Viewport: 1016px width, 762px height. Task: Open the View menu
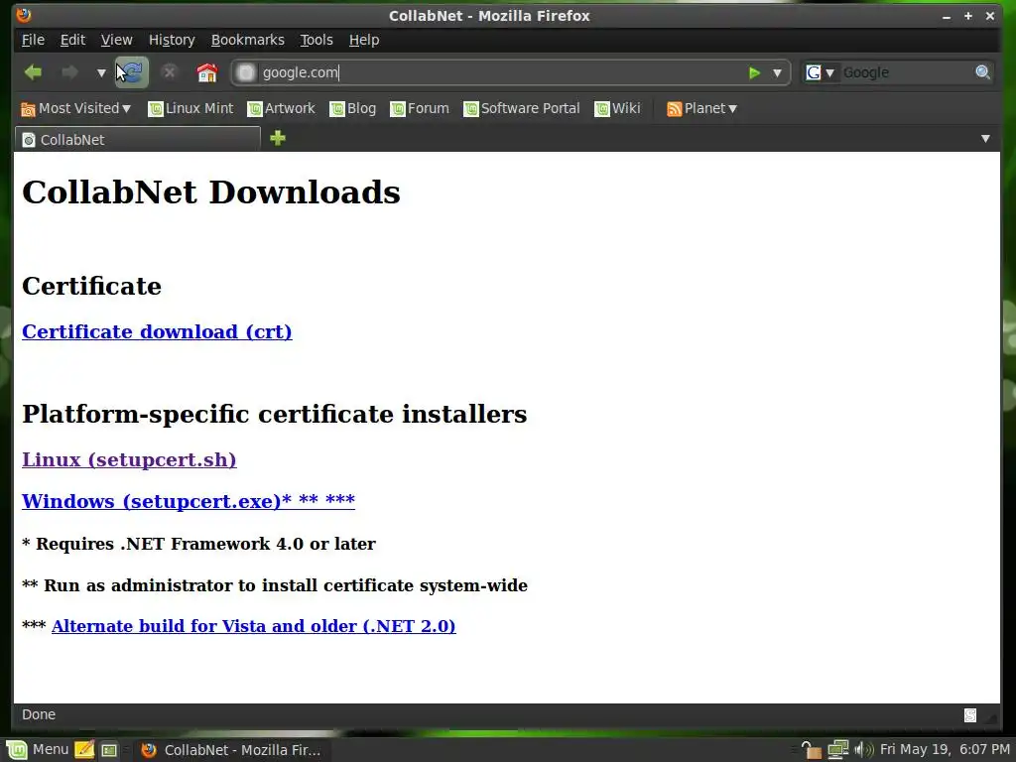[117, 40]
